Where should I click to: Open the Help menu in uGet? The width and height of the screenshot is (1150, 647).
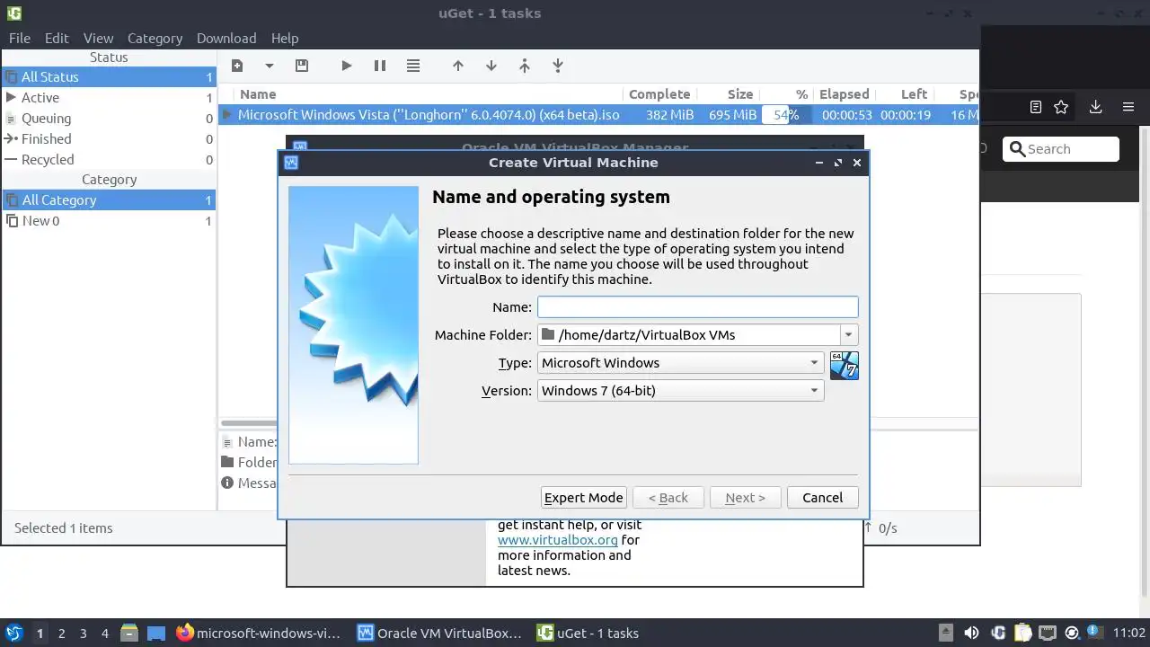coord(285,38)
